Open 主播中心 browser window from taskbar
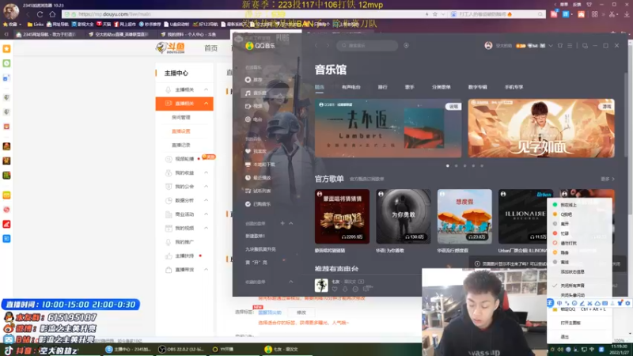 [129, 349]
